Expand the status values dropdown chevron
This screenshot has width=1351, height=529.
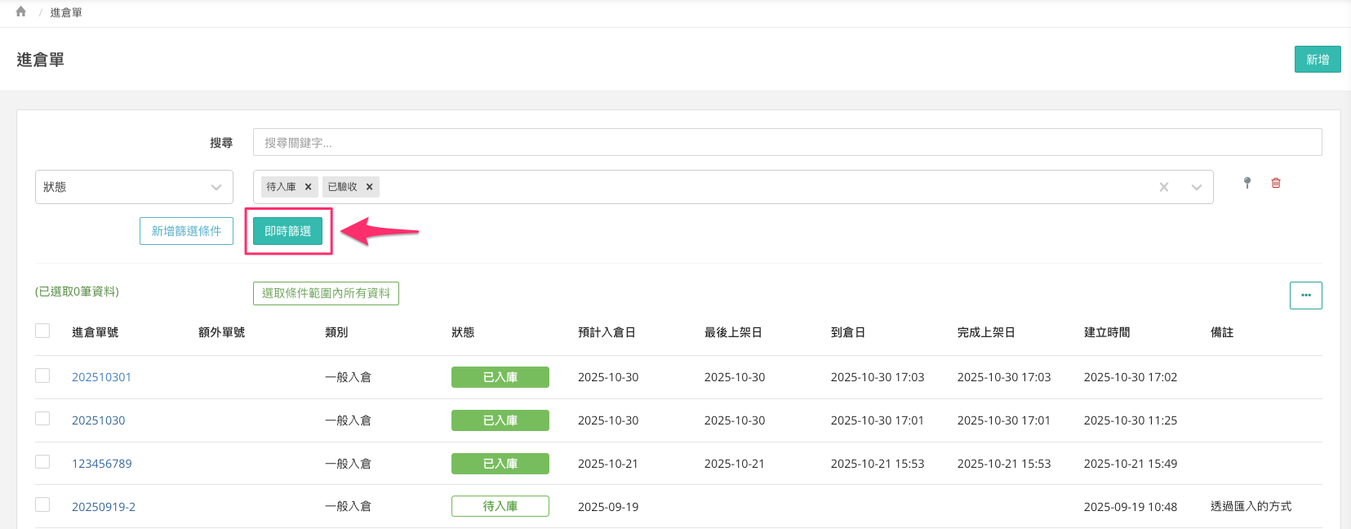pyautogui.click(x=1197, y=187)
